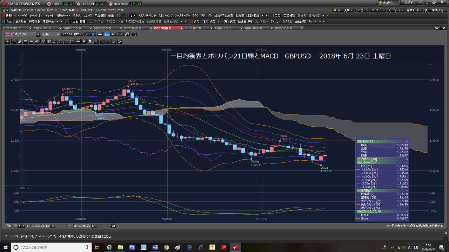This screenshot has width=449, height=252.
Task: Open Google Chrome from the Windows taskbar
Action: coord(166,247)
